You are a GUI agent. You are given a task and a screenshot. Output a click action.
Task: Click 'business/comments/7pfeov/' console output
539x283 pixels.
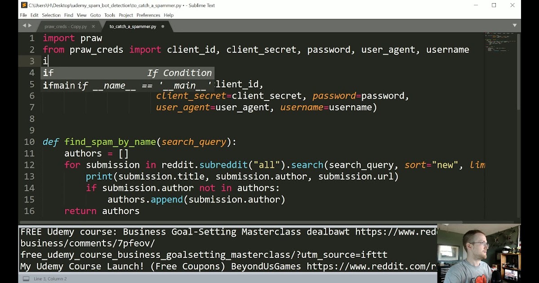pyautogui.click(x=88, y=243)
